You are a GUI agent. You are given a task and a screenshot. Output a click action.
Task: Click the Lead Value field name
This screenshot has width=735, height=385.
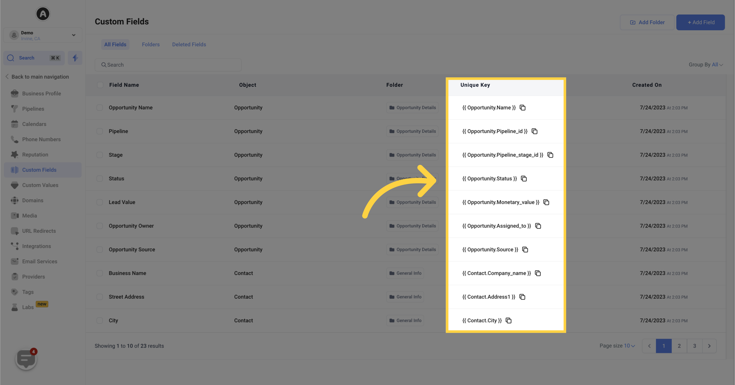pos(122,202)
